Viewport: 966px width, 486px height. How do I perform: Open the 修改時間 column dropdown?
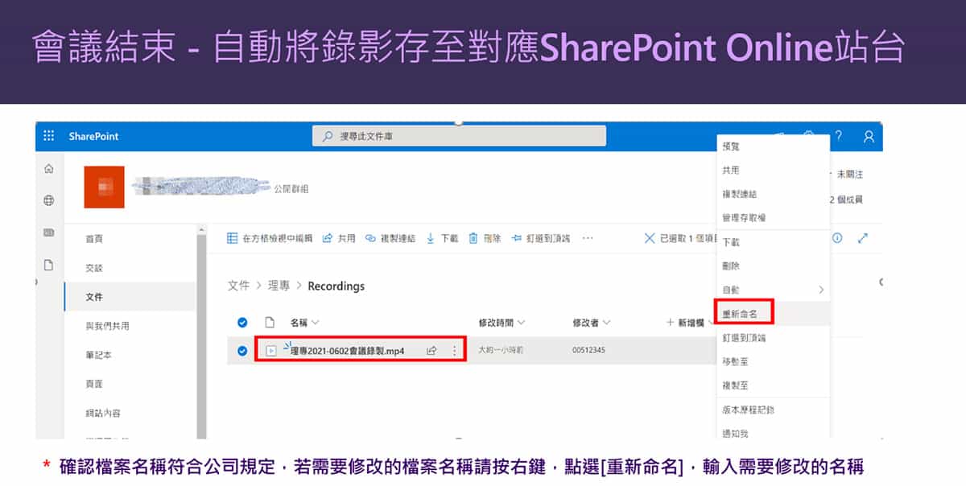pos(502,323)
